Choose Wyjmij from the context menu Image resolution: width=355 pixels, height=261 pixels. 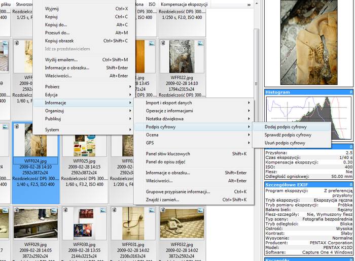click(x=84, y=9)
